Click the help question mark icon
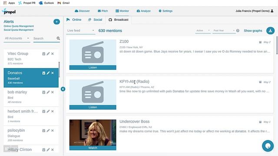Image resolution: width=278 pixels, height=156 pixels. [x=238, y=31]
